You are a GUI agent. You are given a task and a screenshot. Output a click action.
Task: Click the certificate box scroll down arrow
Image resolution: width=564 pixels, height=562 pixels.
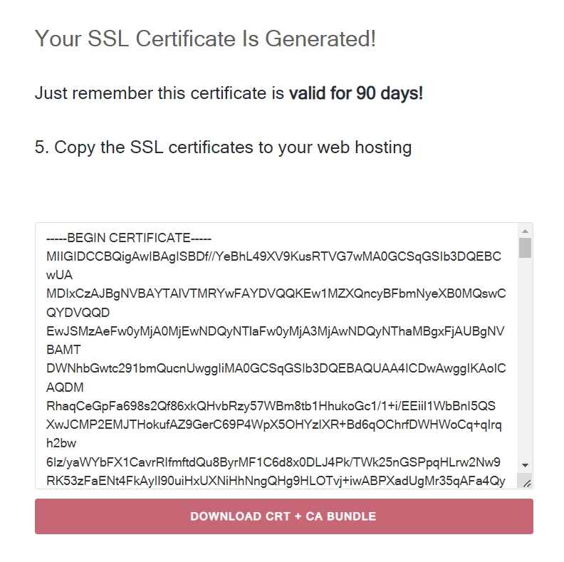[525, 464]
